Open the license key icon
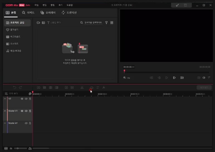The height and width of the screenshot is (152, 215). pyautogui.click(x=177, y=5)
